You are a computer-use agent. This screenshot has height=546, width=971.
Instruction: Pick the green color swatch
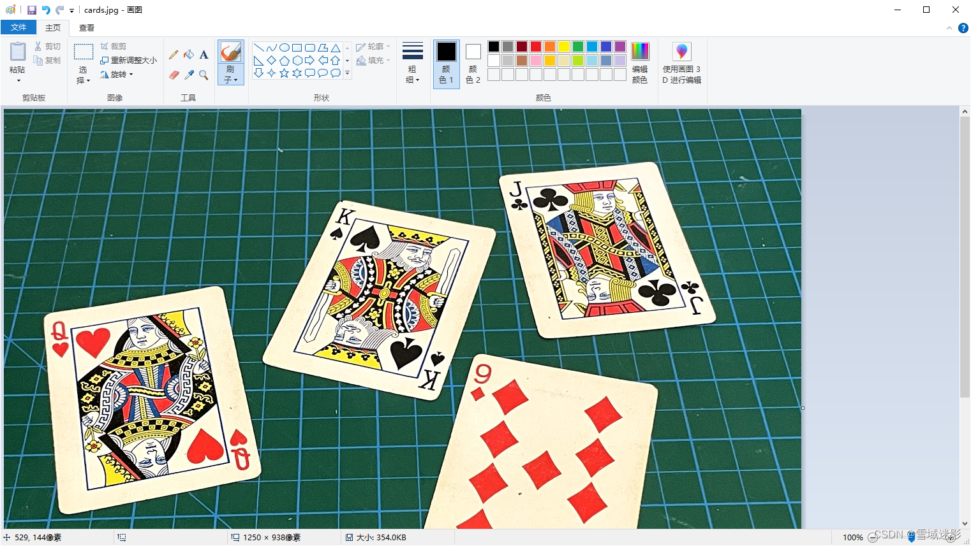[578, 47]
